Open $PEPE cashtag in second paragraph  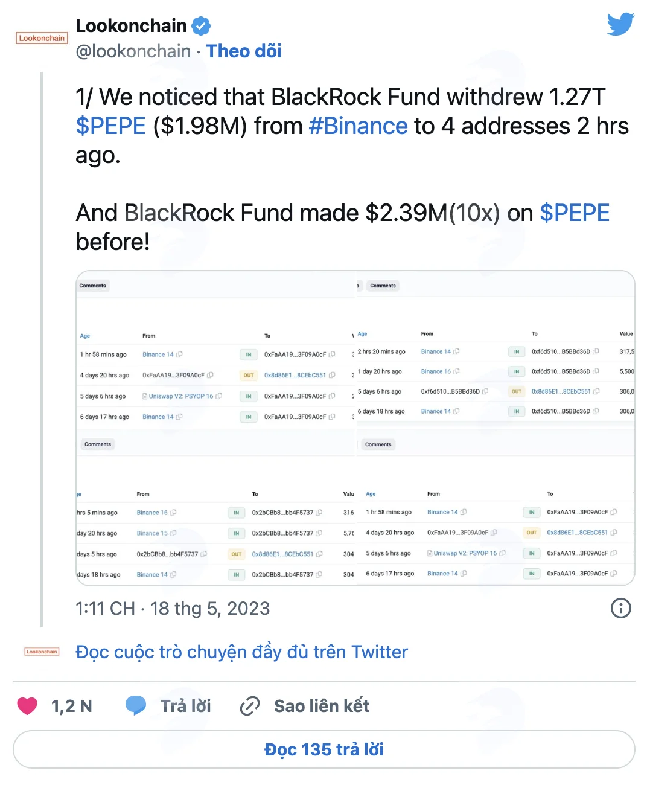click(575, 213)
